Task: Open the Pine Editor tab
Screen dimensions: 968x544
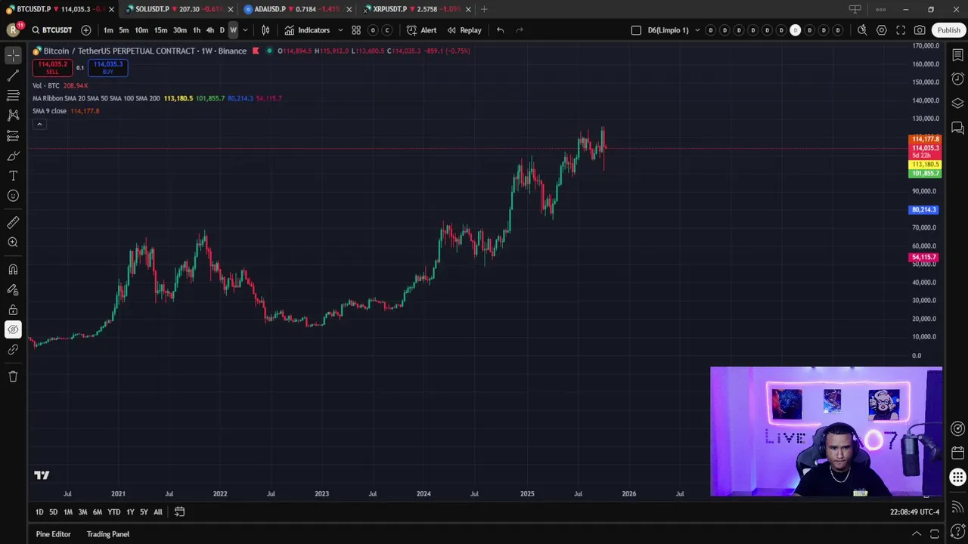Action: tap(53, 534)
